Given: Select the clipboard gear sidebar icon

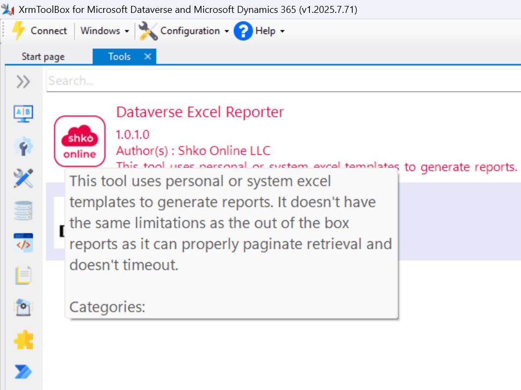Looking at the screenshot, I should pyautogui.click(x=23, y=307).
